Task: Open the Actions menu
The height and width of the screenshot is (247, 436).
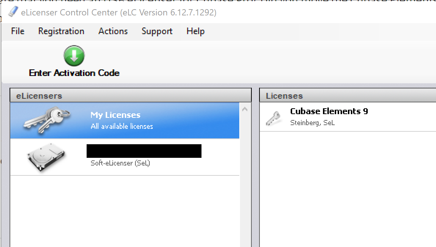Action: pos(113,31)
